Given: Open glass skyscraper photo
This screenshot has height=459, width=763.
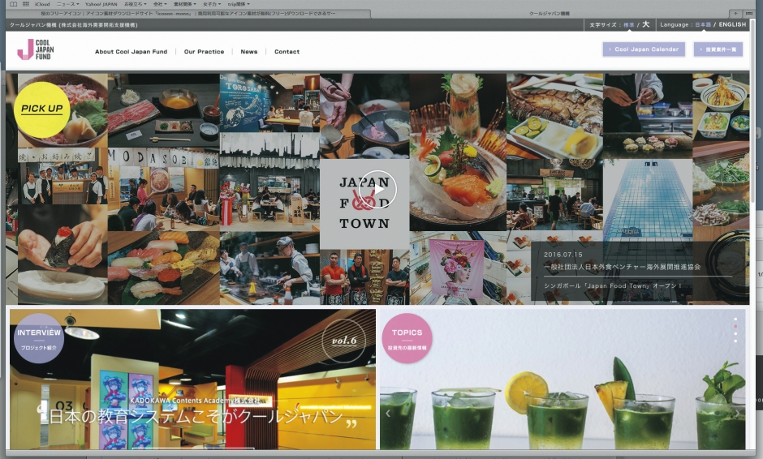Looking at the screenshot, I should click(x=648, y=199).
